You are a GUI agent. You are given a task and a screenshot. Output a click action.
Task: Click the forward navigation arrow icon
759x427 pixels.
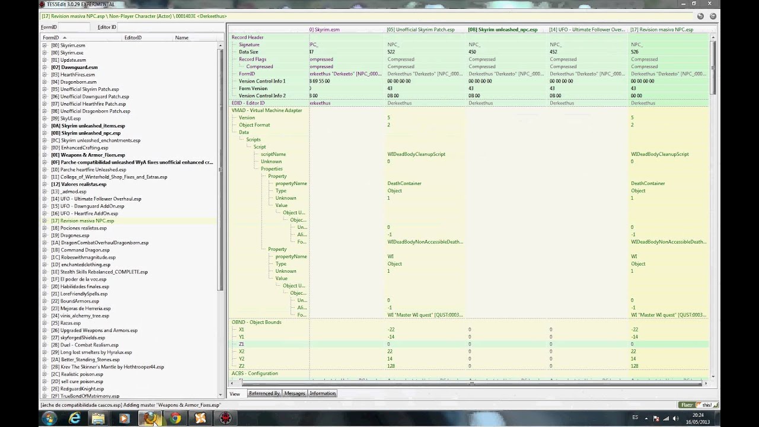pyautogui.click(x=713, y=17)
